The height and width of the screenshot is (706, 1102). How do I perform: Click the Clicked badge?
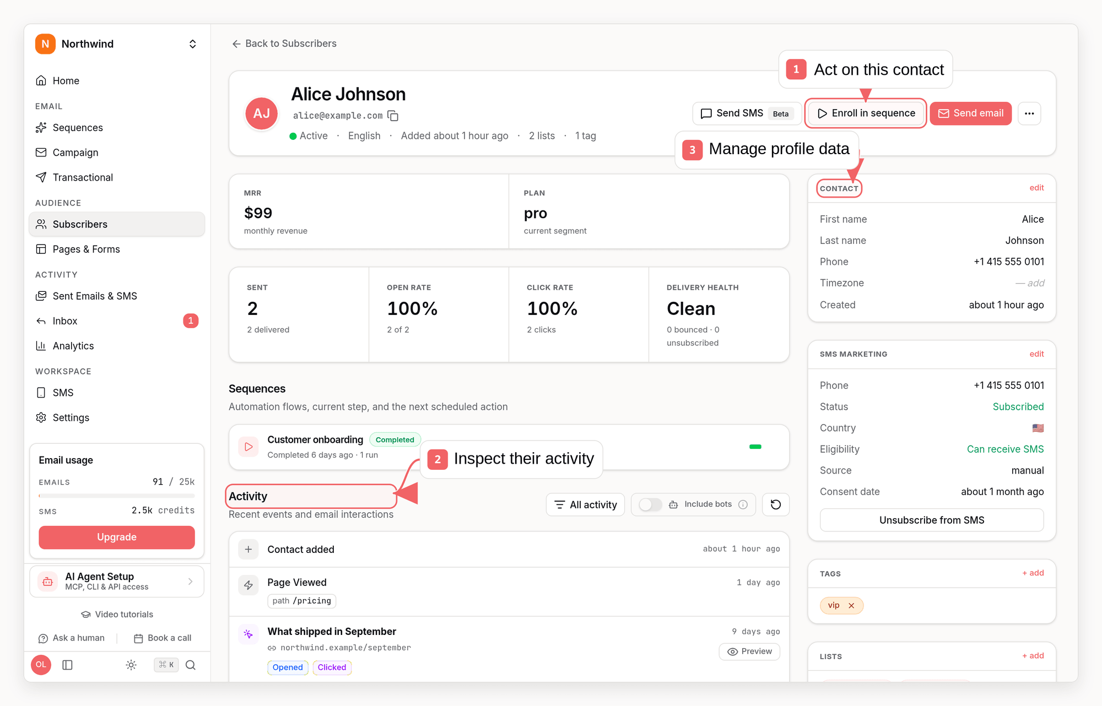pos(332,667)
